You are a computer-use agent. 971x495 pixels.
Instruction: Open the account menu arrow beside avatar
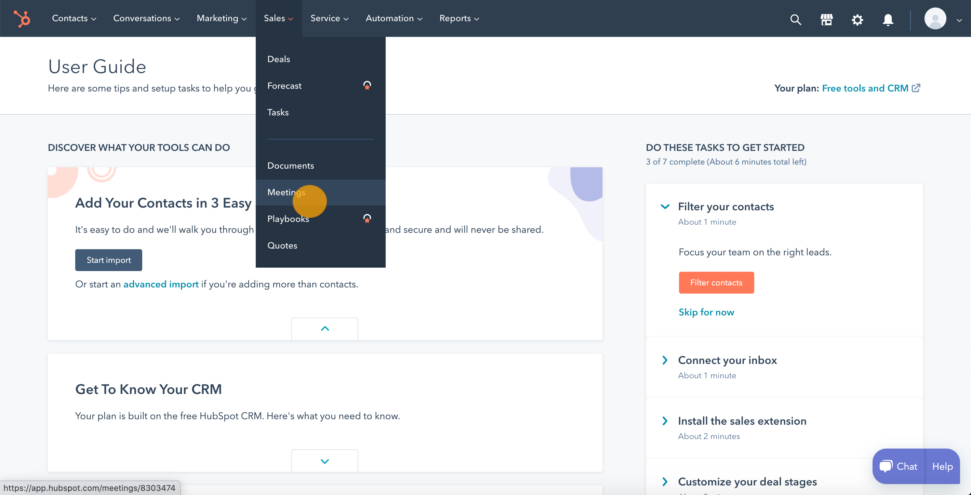tap(959, 20)
